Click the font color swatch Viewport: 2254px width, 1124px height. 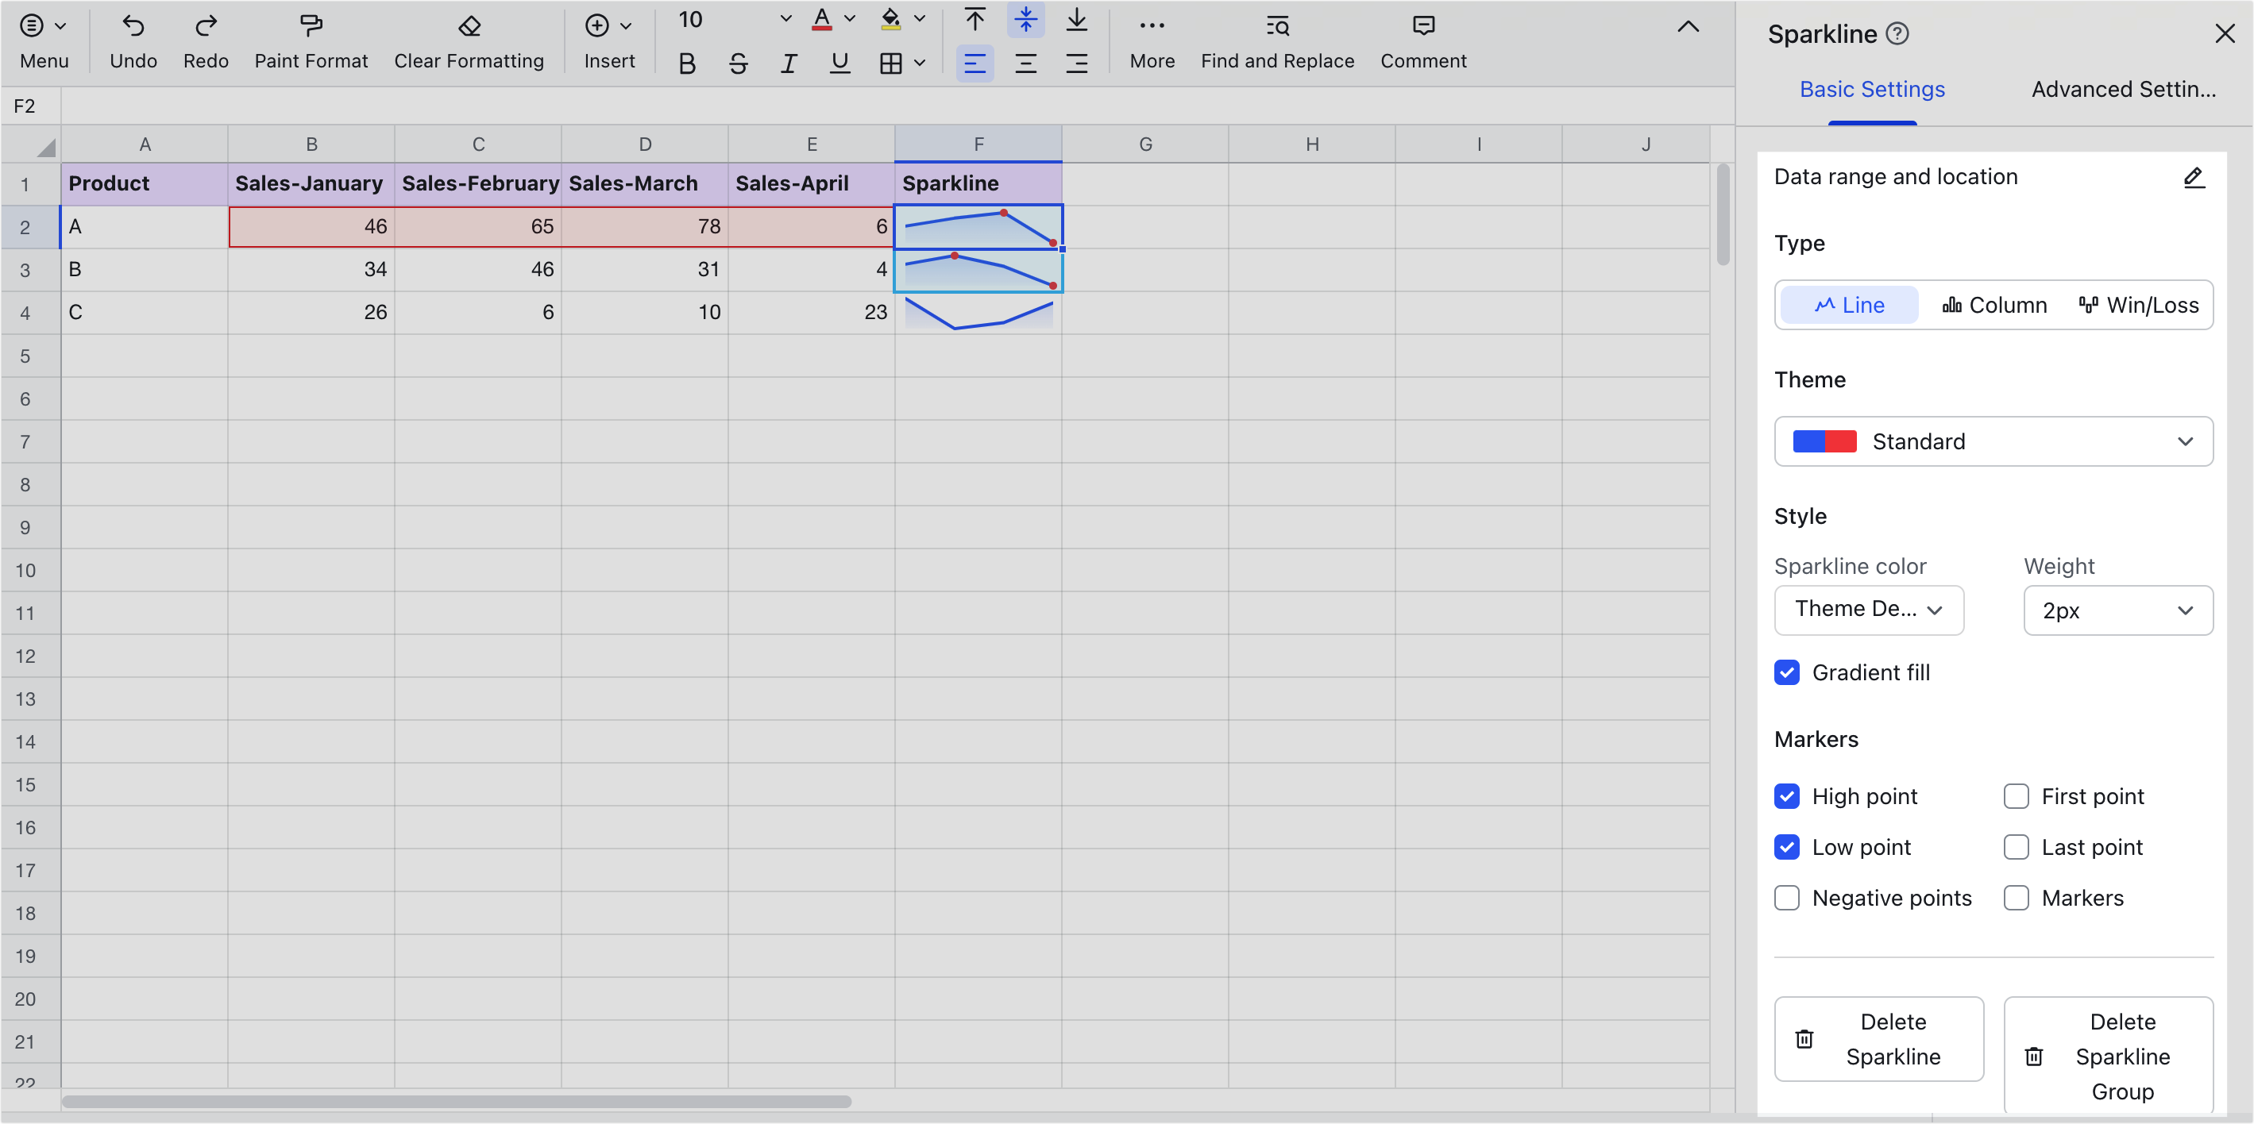point(820,19)
